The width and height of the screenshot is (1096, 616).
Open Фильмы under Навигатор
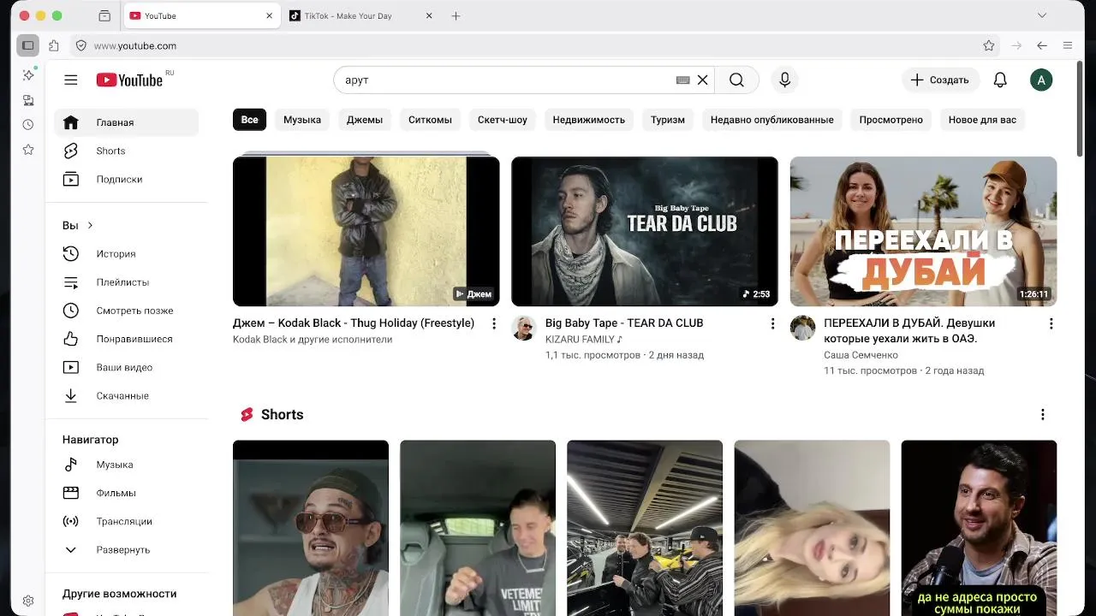tap(127, 493)
